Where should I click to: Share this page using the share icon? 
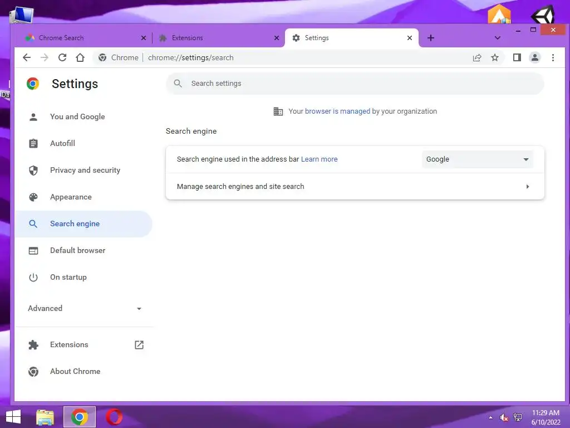pyautogui.click(x=477, y=57)
